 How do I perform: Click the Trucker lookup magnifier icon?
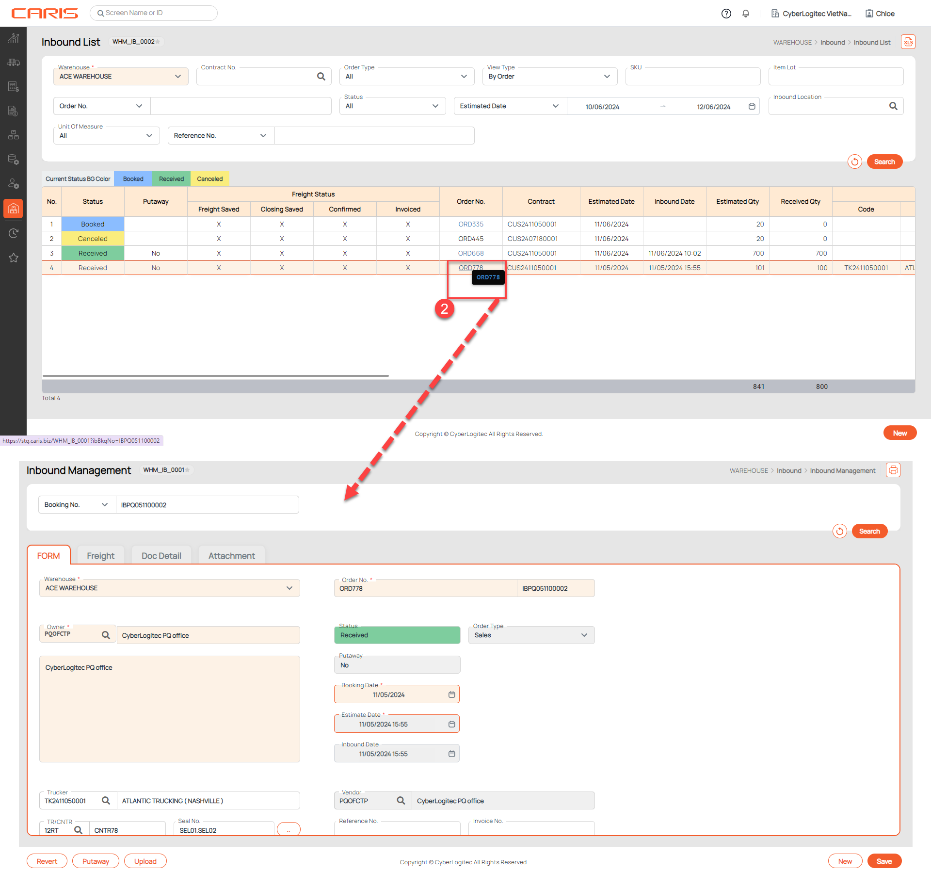(x=106, y=800)
